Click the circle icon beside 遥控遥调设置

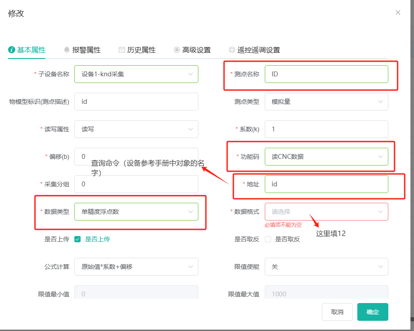click(x=232, y=50)
